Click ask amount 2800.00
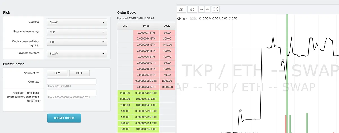 (x=167, y=81)
